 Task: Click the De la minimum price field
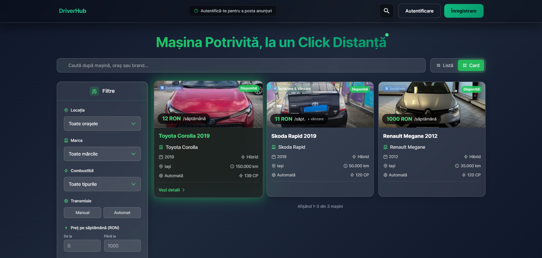click(x=82, y=246)
